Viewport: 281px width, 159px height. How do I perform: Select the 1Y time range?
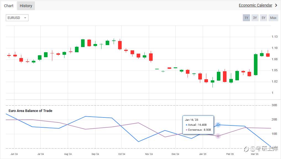click(x=246, y=18)
